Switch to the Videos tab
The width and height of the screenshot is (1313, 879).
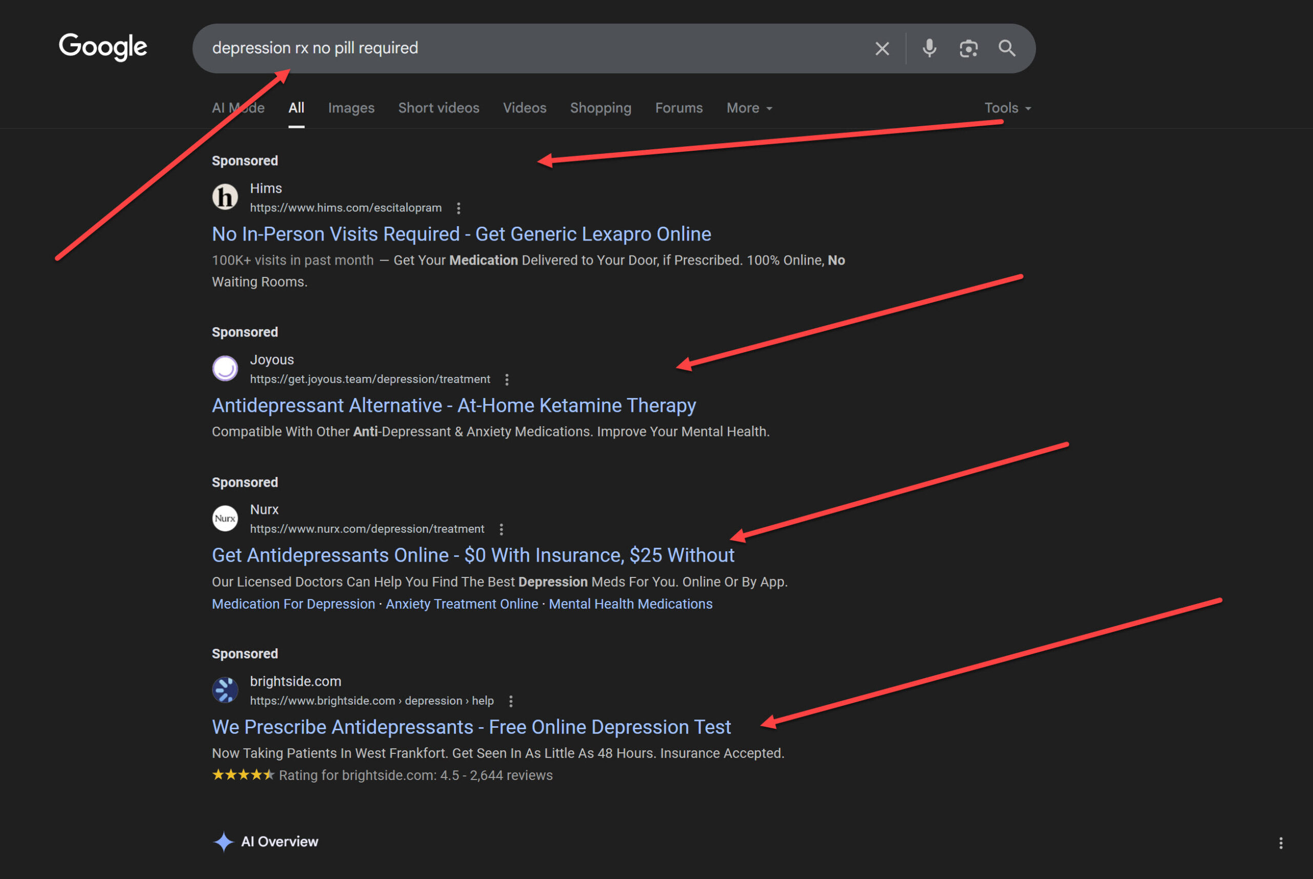[x=525, y=108]
